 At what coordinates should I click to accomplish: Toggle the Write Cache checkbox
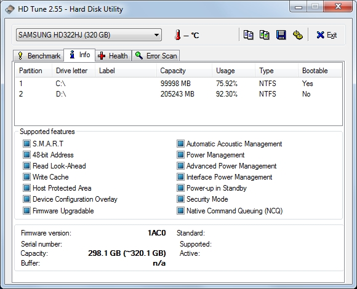(x=26, y=177)
